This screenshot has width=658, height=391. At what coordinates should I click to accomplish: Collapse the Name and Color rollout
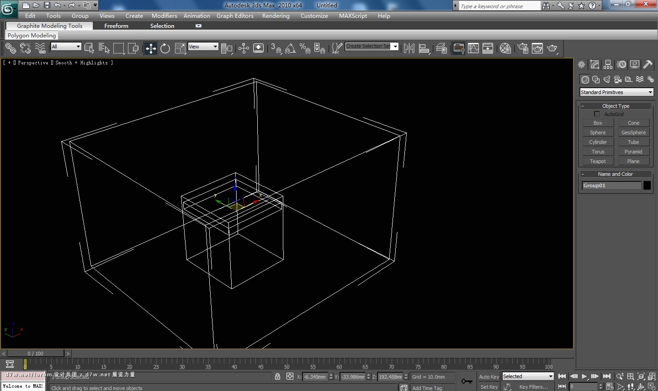(616, 174)
